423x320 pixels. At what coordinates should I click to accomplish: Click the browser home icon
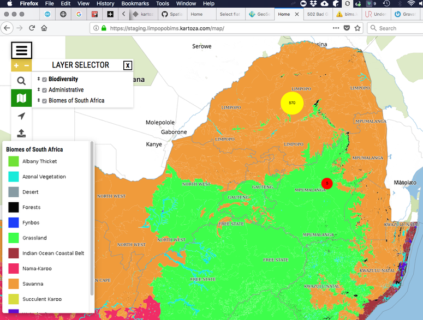coord(44,28)
